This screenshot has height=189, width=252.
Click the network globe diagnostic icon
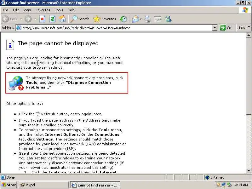(x=16, y=83)
